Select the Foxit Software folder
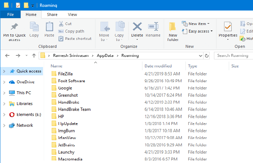The width and height of the screenshot is (253, 163). click(72, 81)
